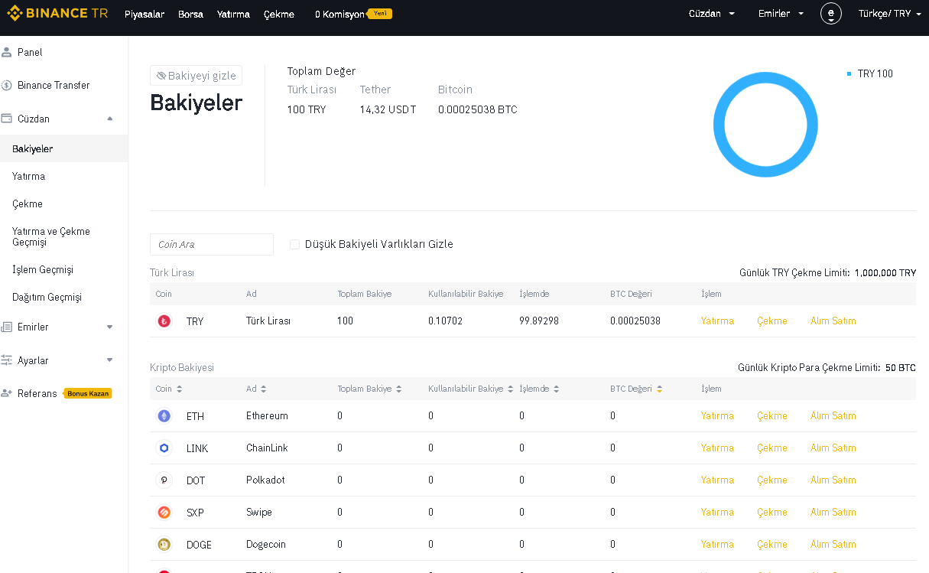Click the 0.00025038 BTC total value

pos(478,109)
